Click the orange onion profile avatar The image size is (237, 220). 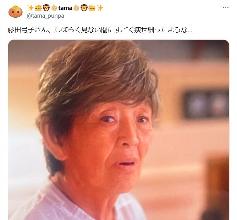pyautogui.click(x=15, y=12)
